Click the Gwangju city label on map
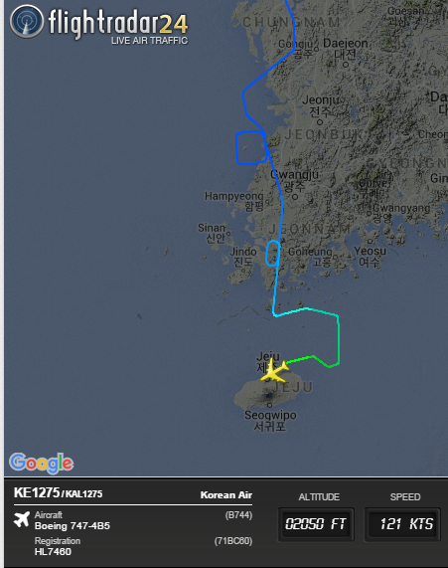Image resolution: width=448 pixels, height=568 pixels. (295, 175)
